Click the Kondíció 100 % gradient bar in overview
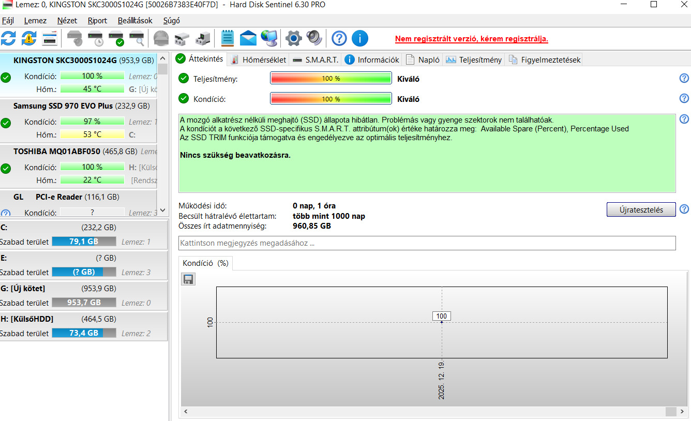The image size is (691, 421). 331,98
